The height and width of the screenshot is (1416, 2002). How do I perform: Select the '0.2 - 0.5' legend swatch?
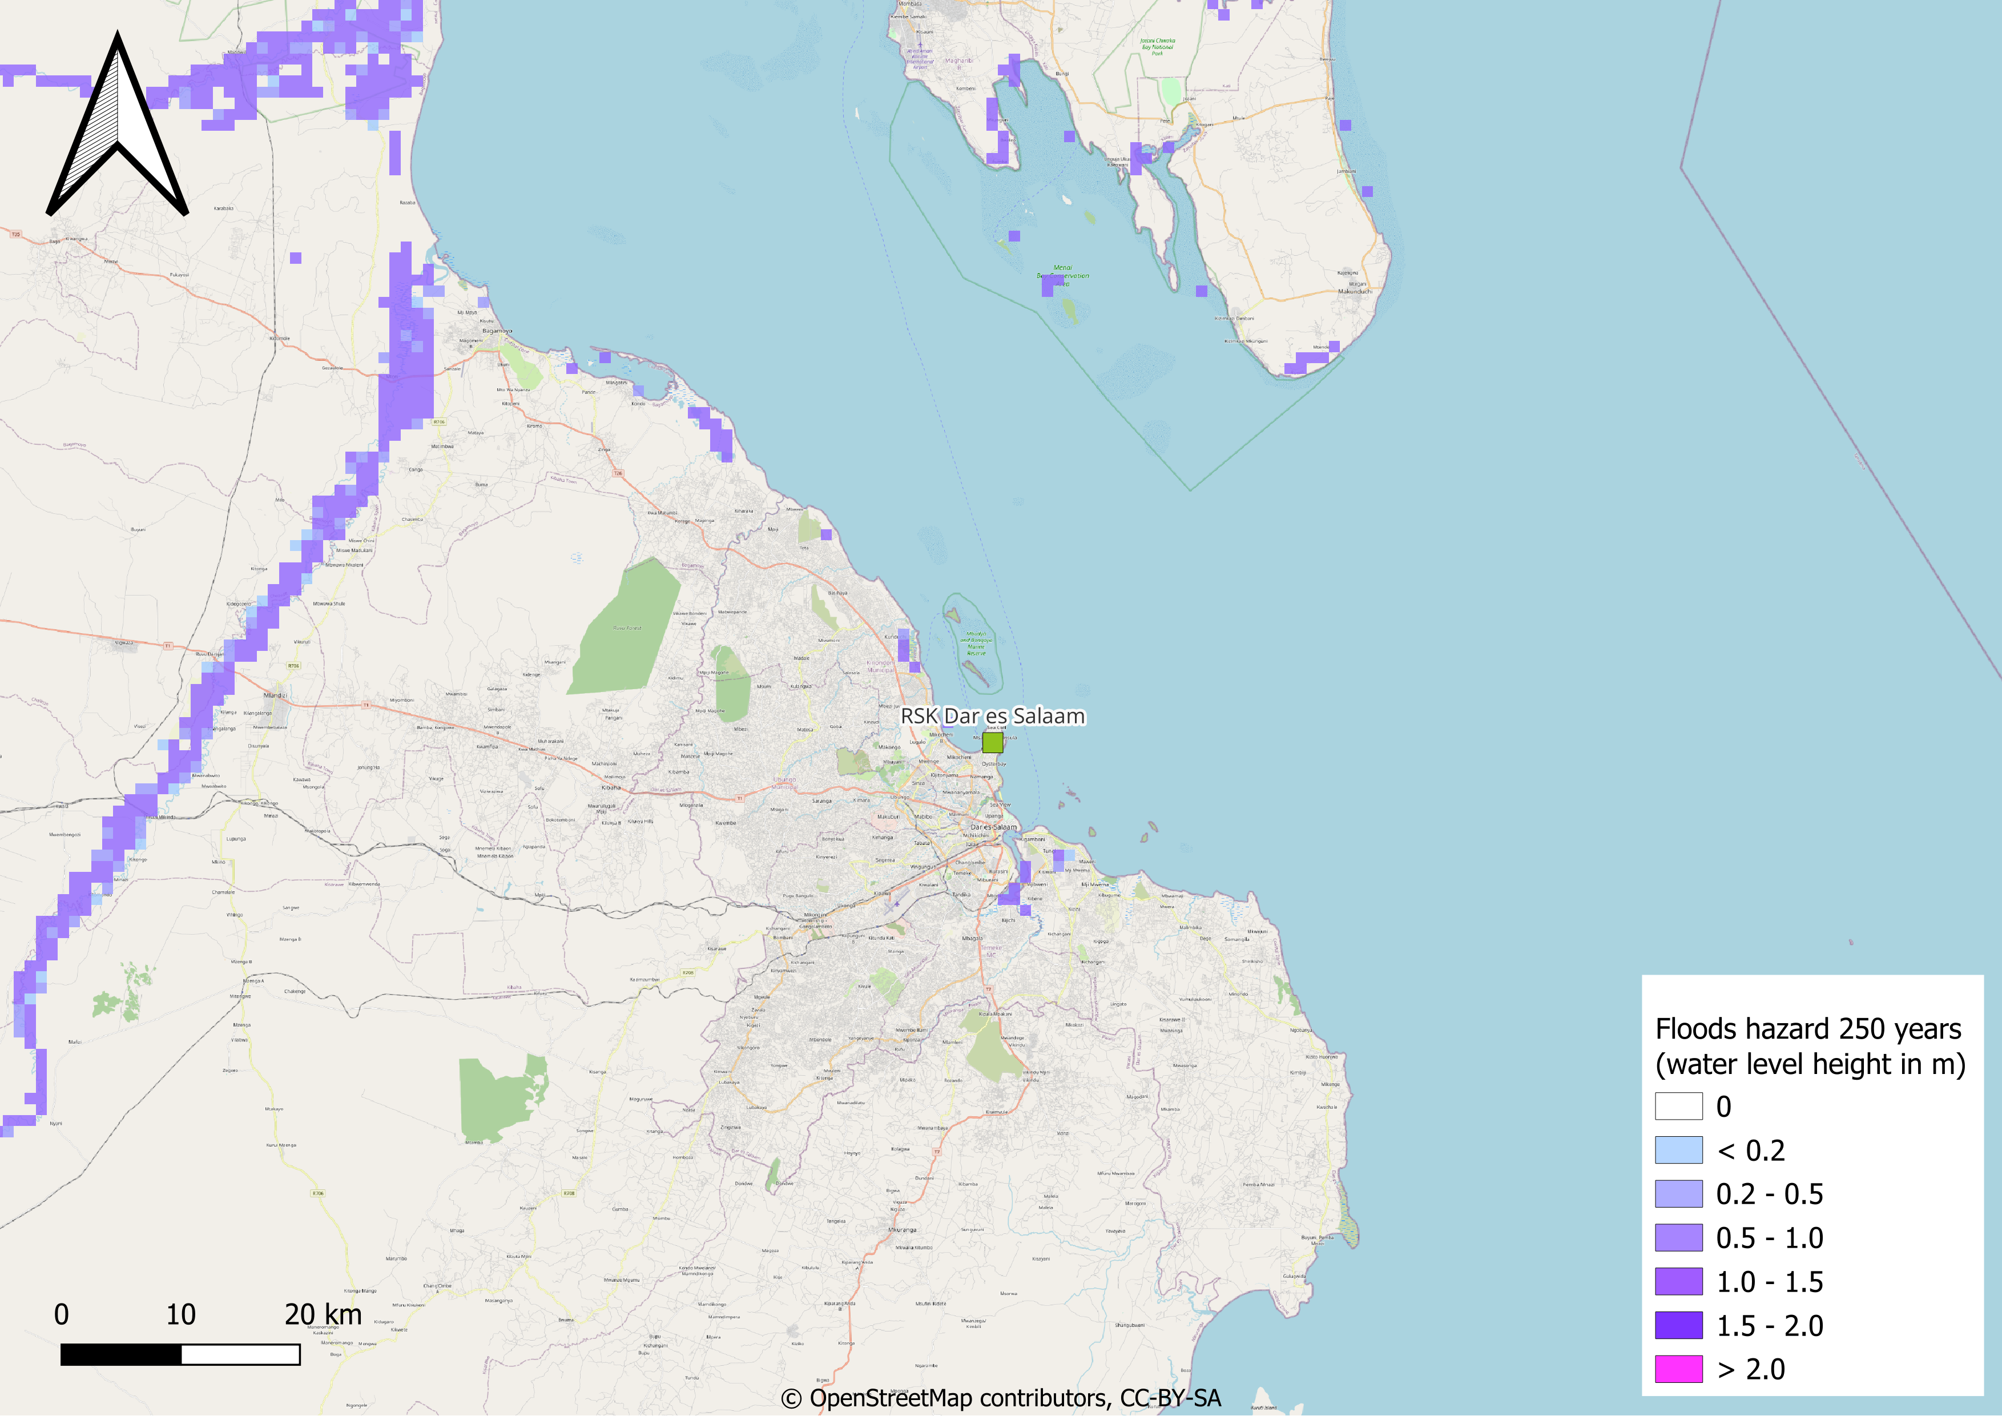pyautogui.click(x=1678, y=1194)
